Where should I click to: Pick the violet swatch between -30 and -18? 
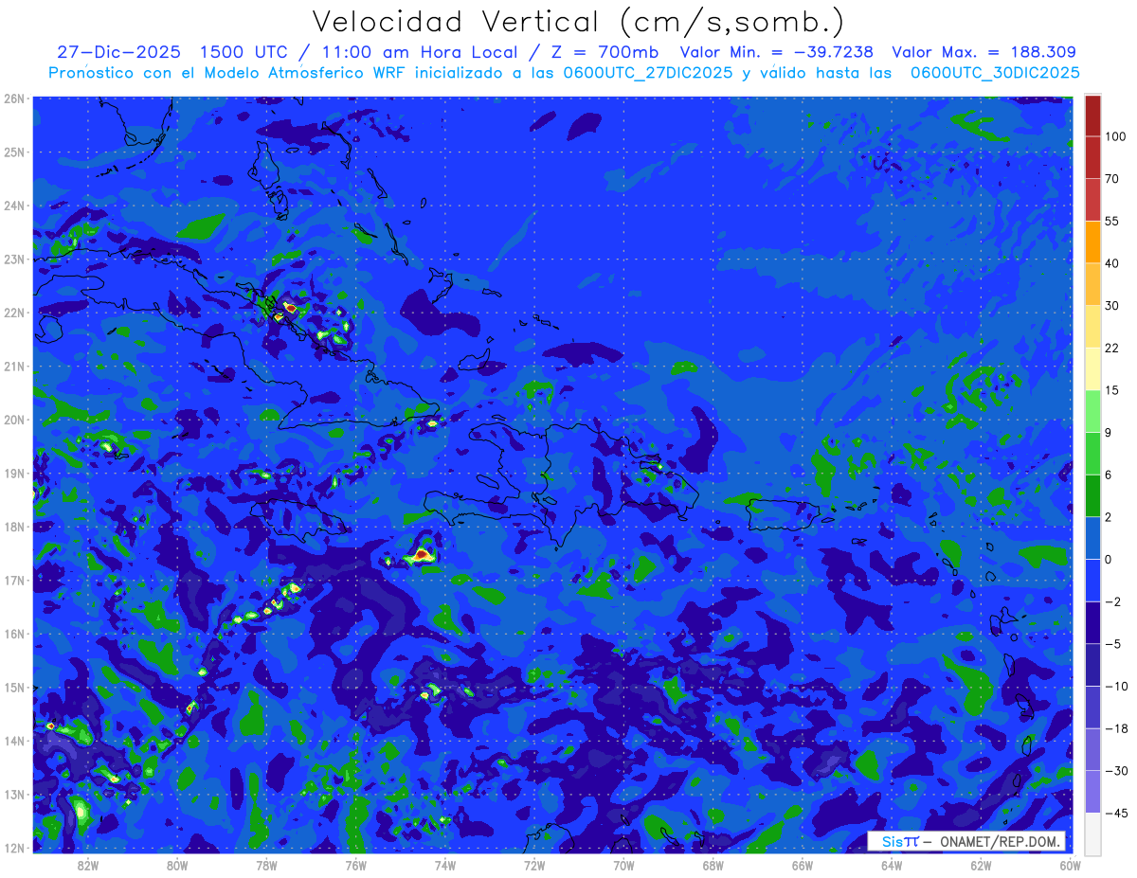[1092, 749]
